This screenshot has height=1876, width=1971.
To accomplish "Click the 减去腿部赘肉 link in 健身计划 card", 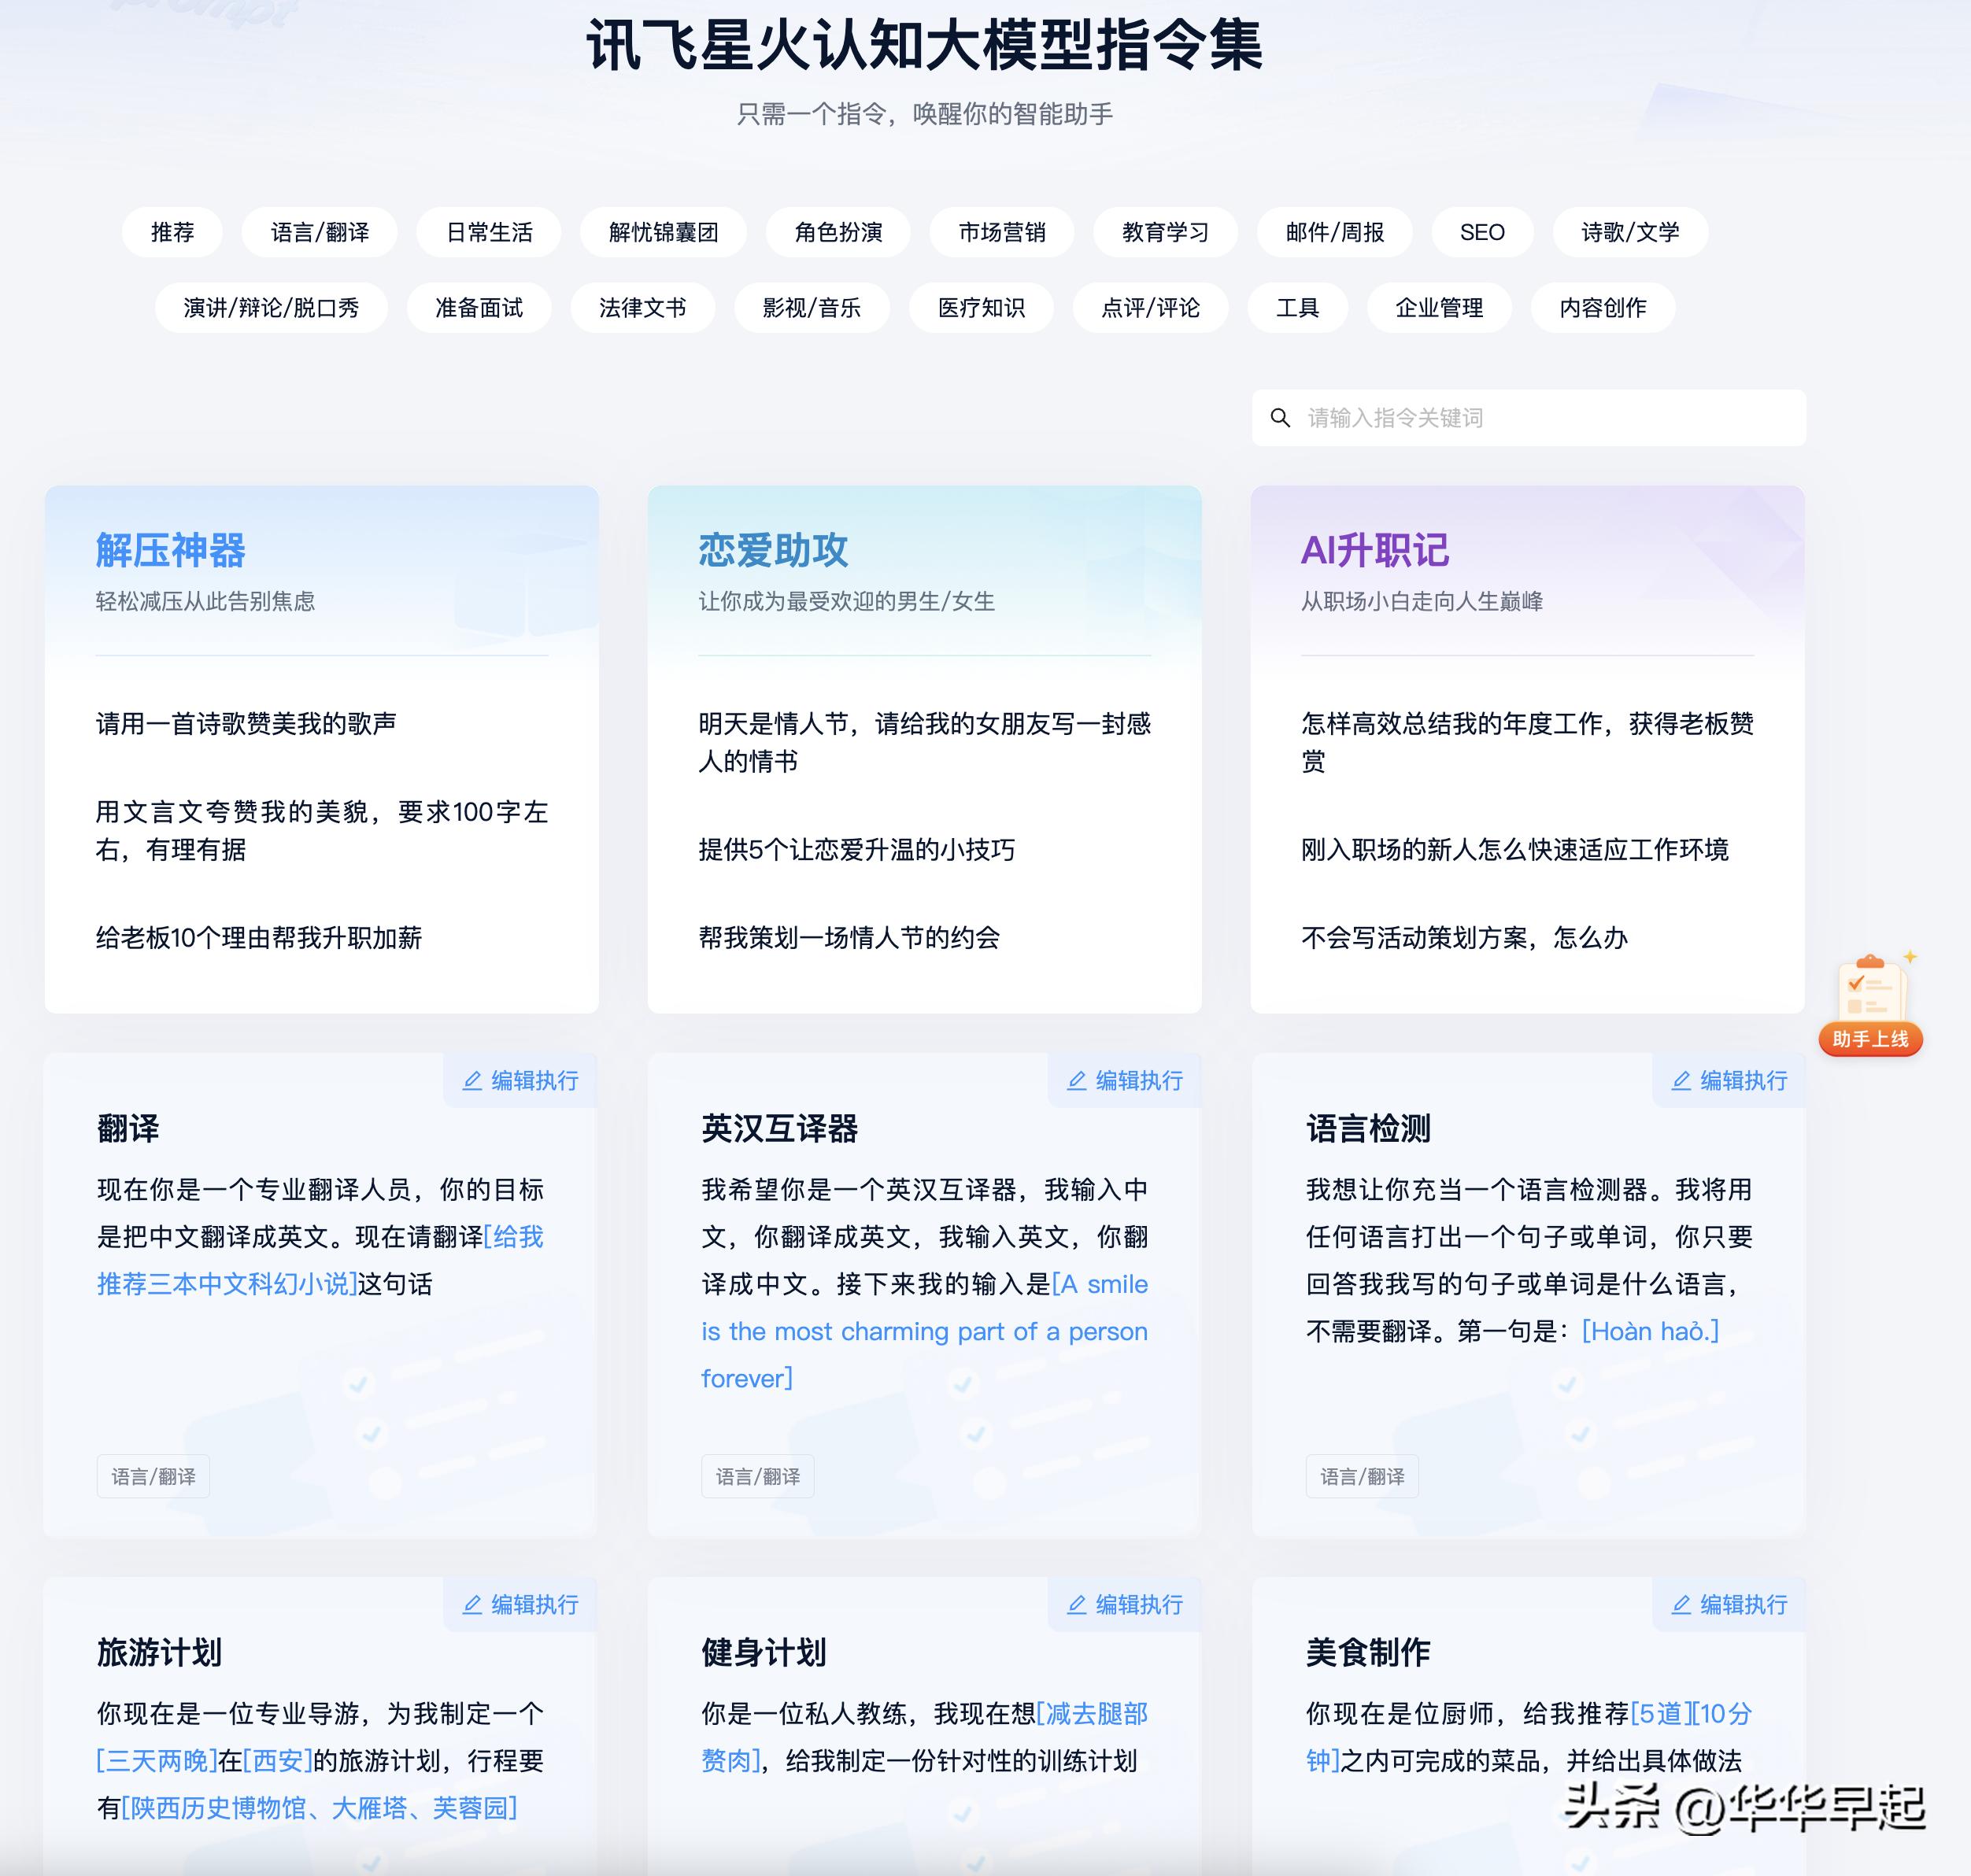I will pos(1095,1714).
